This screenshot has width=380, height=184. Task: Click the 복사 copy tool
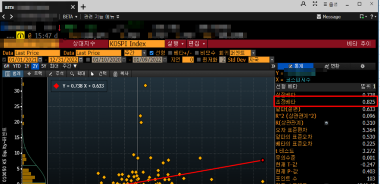(x=121, y=74)
